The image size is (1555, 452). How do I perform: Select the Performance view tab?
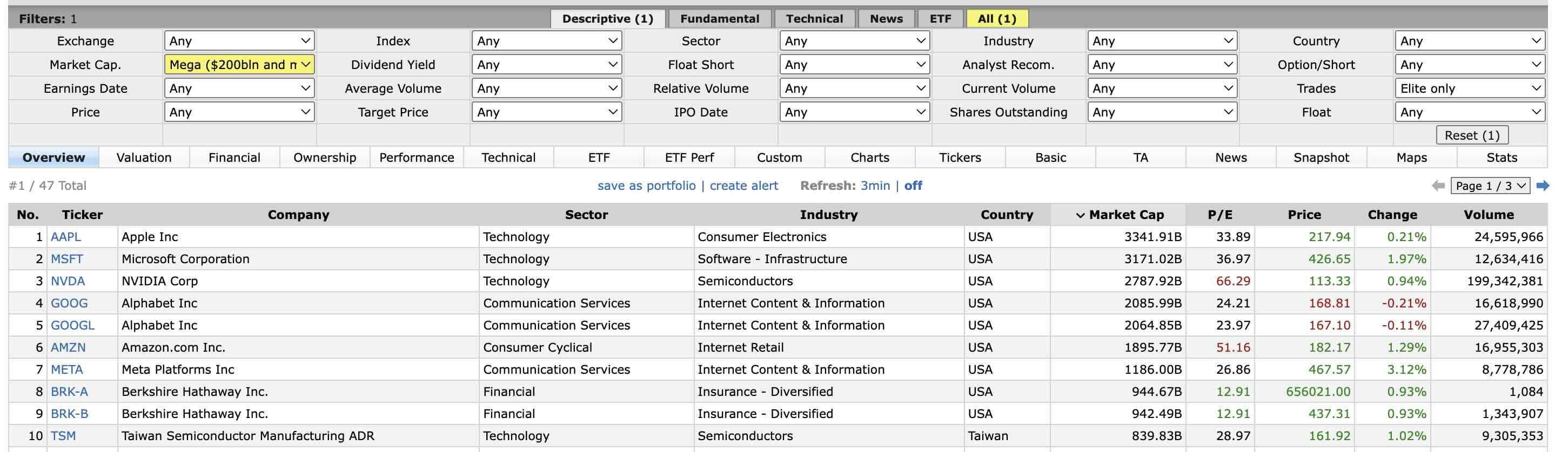[417, 157]
